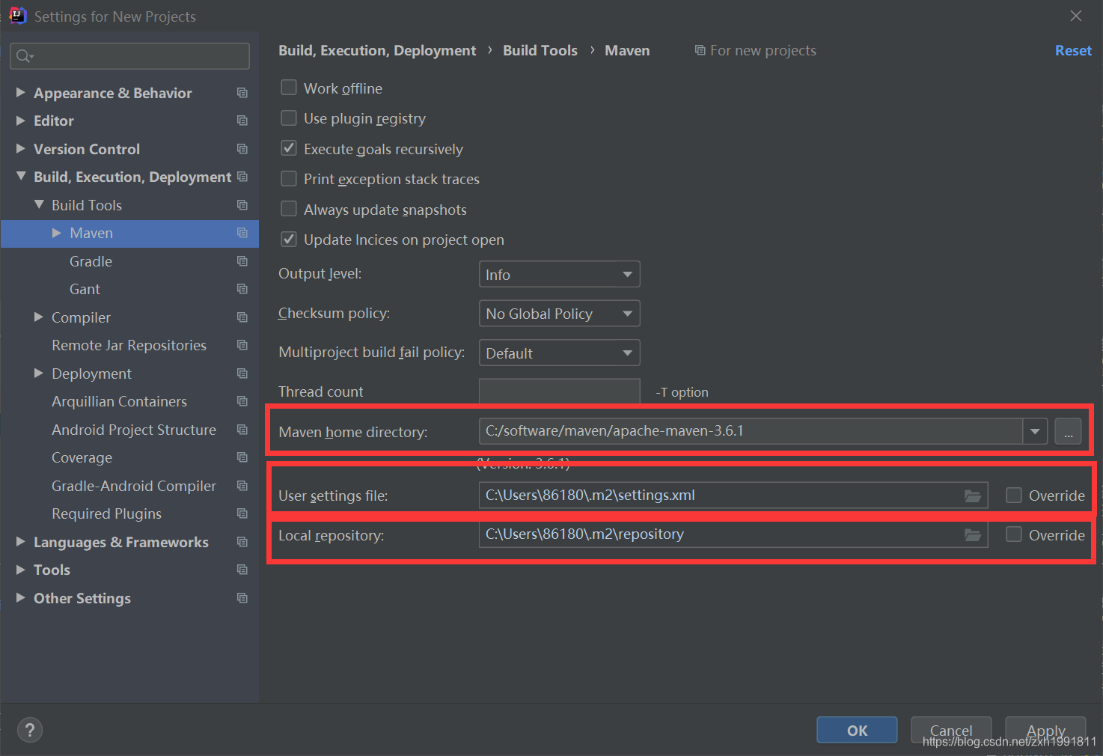This screenshot has height=756, width=1103.
Task: Click the project-level icon beside Required Plugins
Action: (x=242, y=513)
